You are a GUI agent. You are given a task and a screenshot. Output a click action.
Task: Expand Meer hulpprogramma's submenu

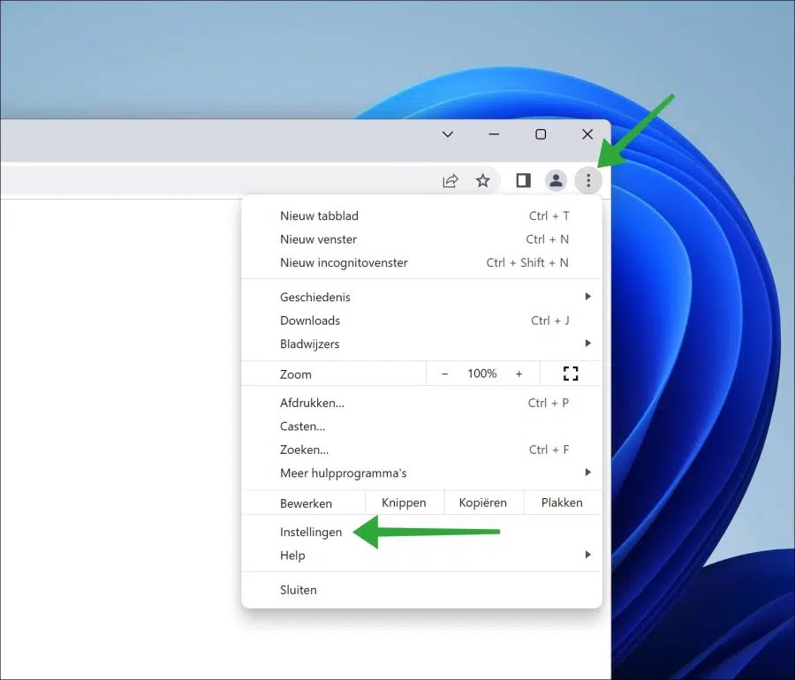coord(421,472)
